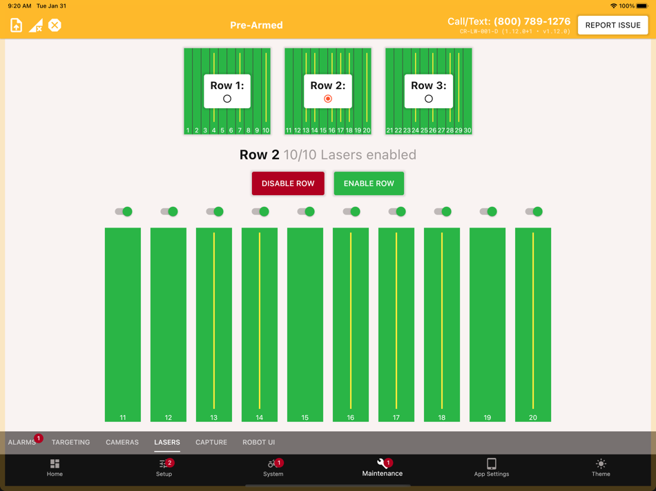Open App Settings tablet icon

tap(492, 463)
